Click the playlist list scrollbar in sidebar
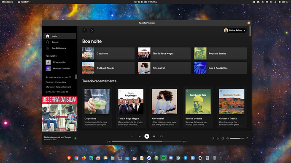This screenshot has width=291, height=163. (76, 77)
